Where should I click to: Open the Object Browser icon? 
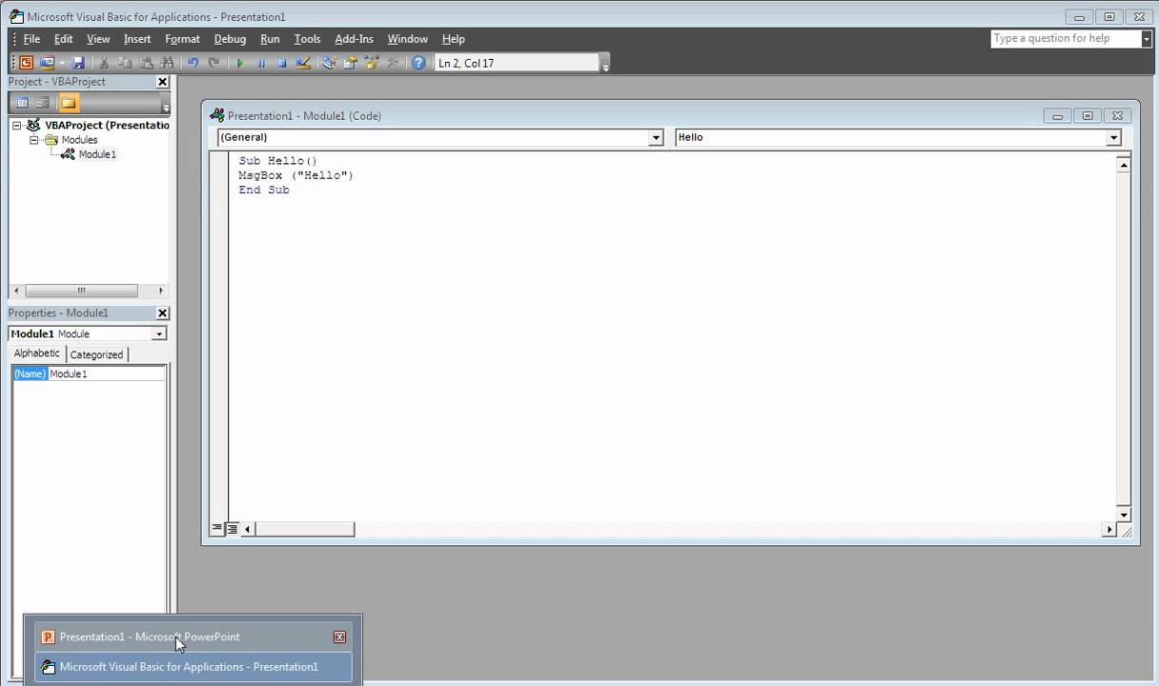point(371,63)
